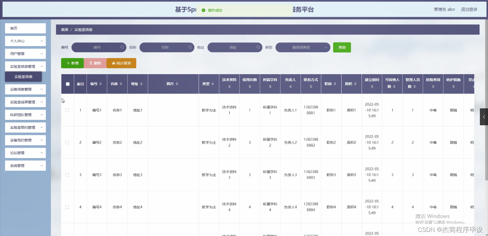The width and height of the screenshot is (488, 236).
Task: Check the checkbox for row 编号1
Action: 67,110
